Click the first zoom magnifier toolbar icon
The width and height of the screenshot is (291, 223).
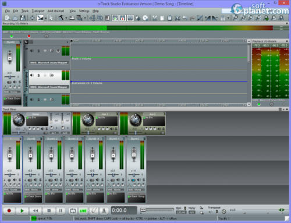click(236, 18)
